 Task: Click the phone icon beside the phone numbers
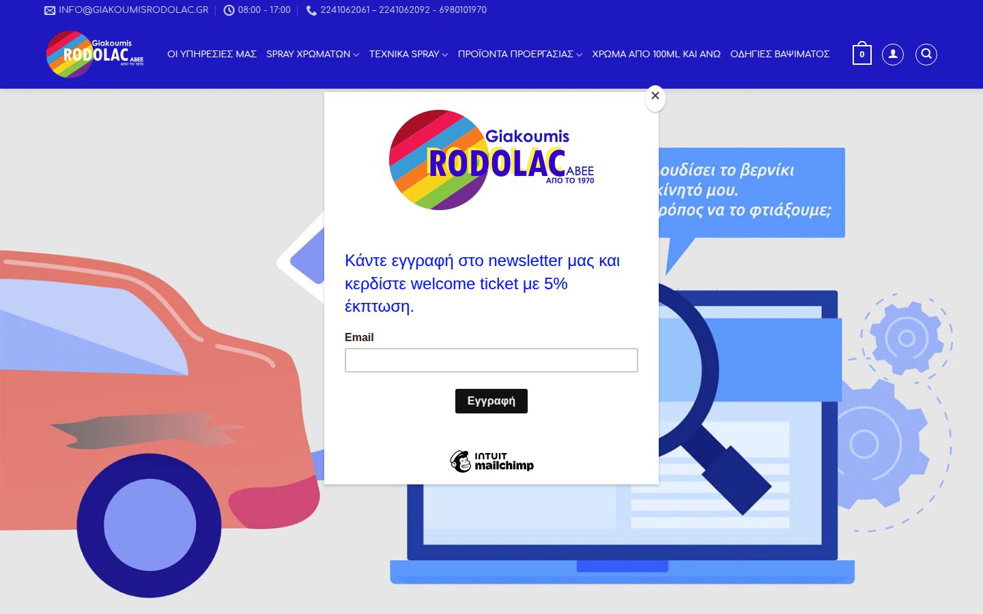(311, 10)
